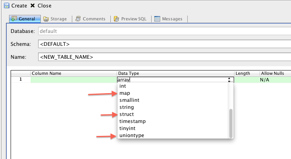Choose 'struct' in the data type dropdown

tap(127, 114)
